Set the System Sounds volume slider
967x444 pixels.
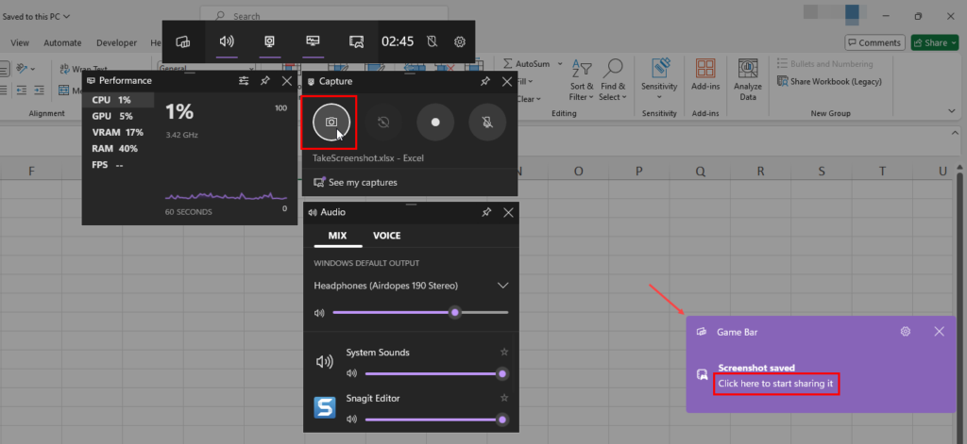click(436, 374)
